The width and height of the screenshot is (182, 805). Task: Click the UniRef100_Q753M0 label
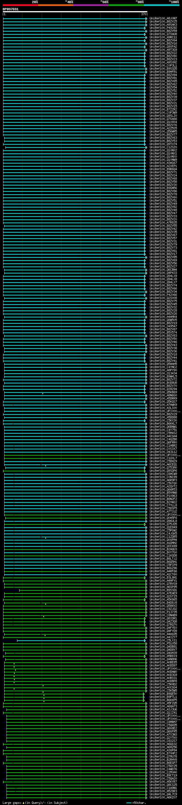pyautogui.click(x=163, y=467)
